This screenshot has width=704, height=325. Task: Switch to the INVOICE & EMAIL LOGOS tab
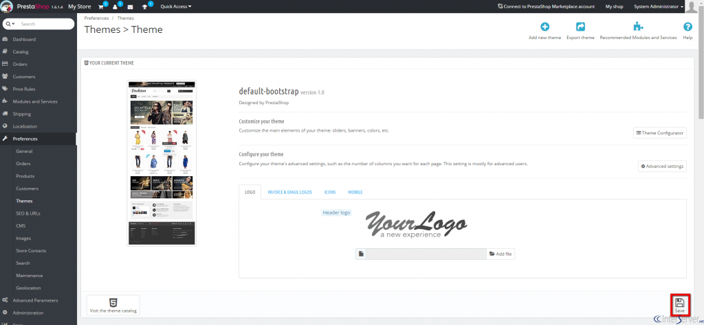coord(289,192)
